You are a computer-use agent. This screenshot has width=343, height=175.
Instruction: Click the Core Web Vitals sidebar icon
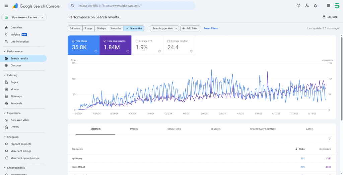click(x=7, y=120)
